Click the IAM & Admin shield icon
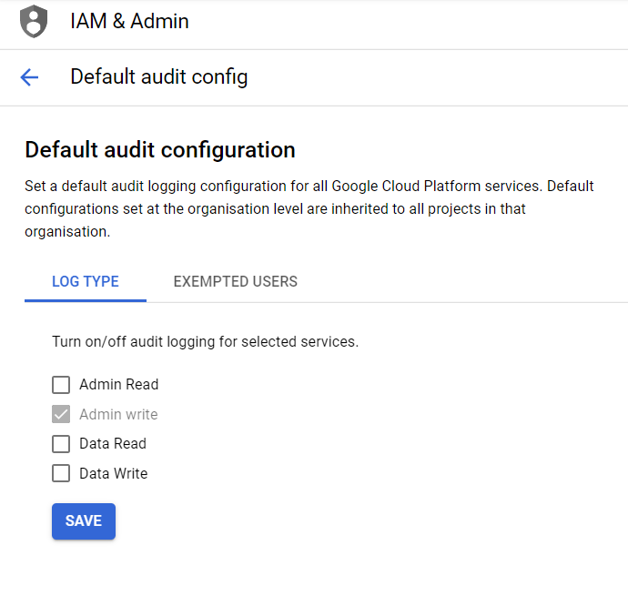 (34, 21)
